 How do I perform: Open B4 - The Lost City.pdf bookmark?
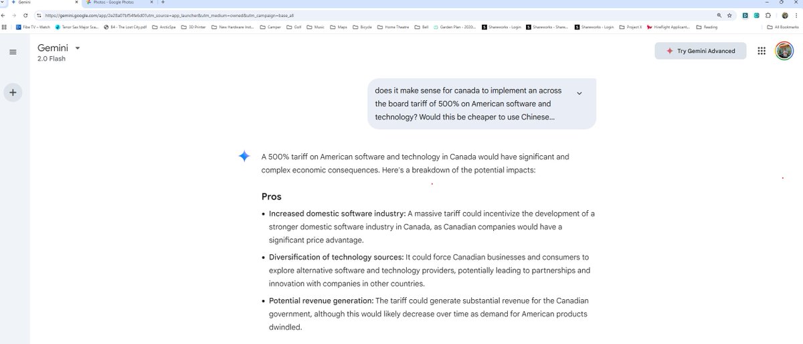click(125, 27)
